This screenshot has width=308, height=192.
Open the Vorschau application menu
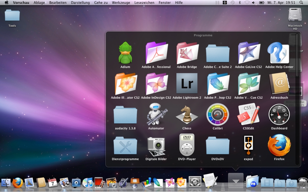point(21,2)
